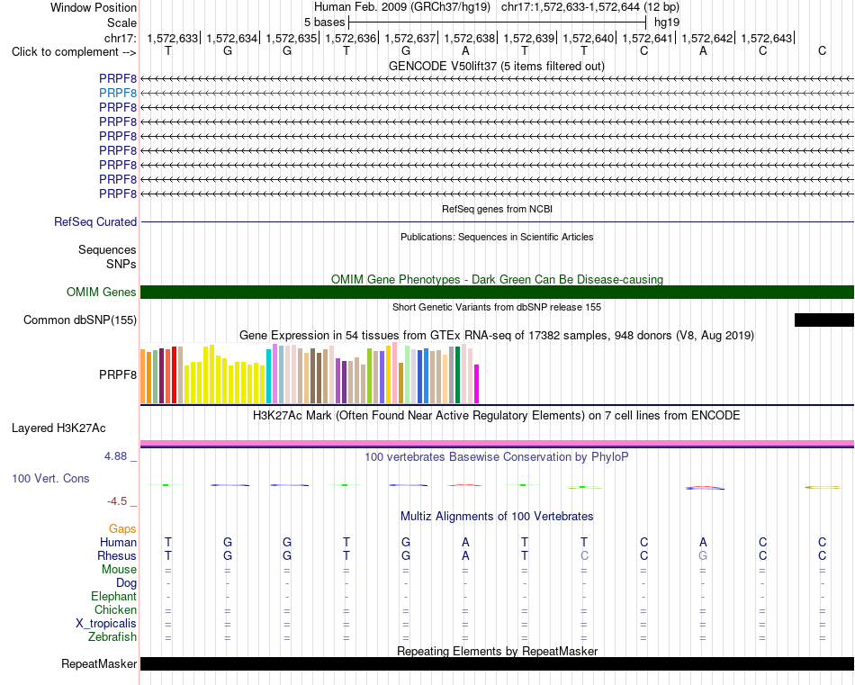Click the GENCODE V50lift37 track title
Screen dimensions: 855x685
(497, 66)
